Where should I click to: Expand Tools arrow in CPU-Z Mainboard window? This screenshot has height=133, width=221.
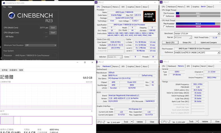pos(132,122)
